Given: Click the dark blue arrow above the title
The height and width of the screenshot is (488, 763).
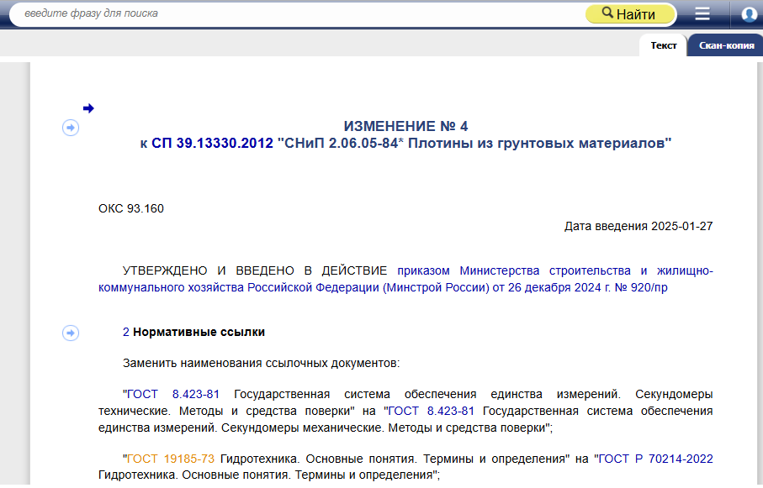Looking at the screenshot, I should tap(88, 108).
